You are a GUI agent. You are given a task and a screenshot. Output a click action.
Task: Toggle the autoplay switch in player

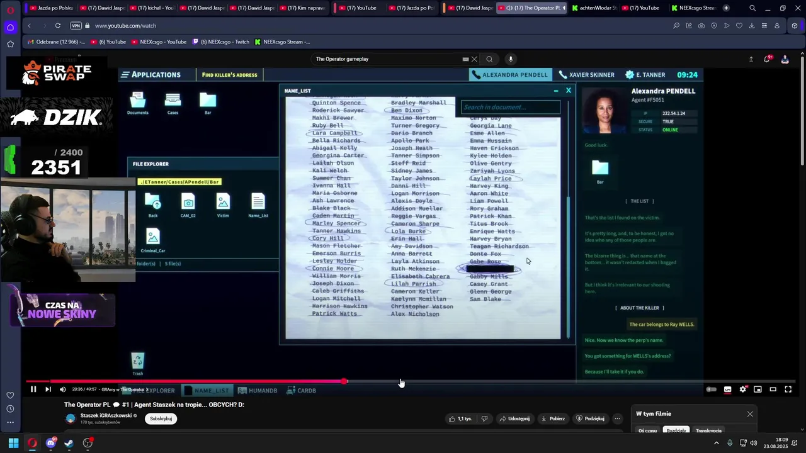(711, 389)
